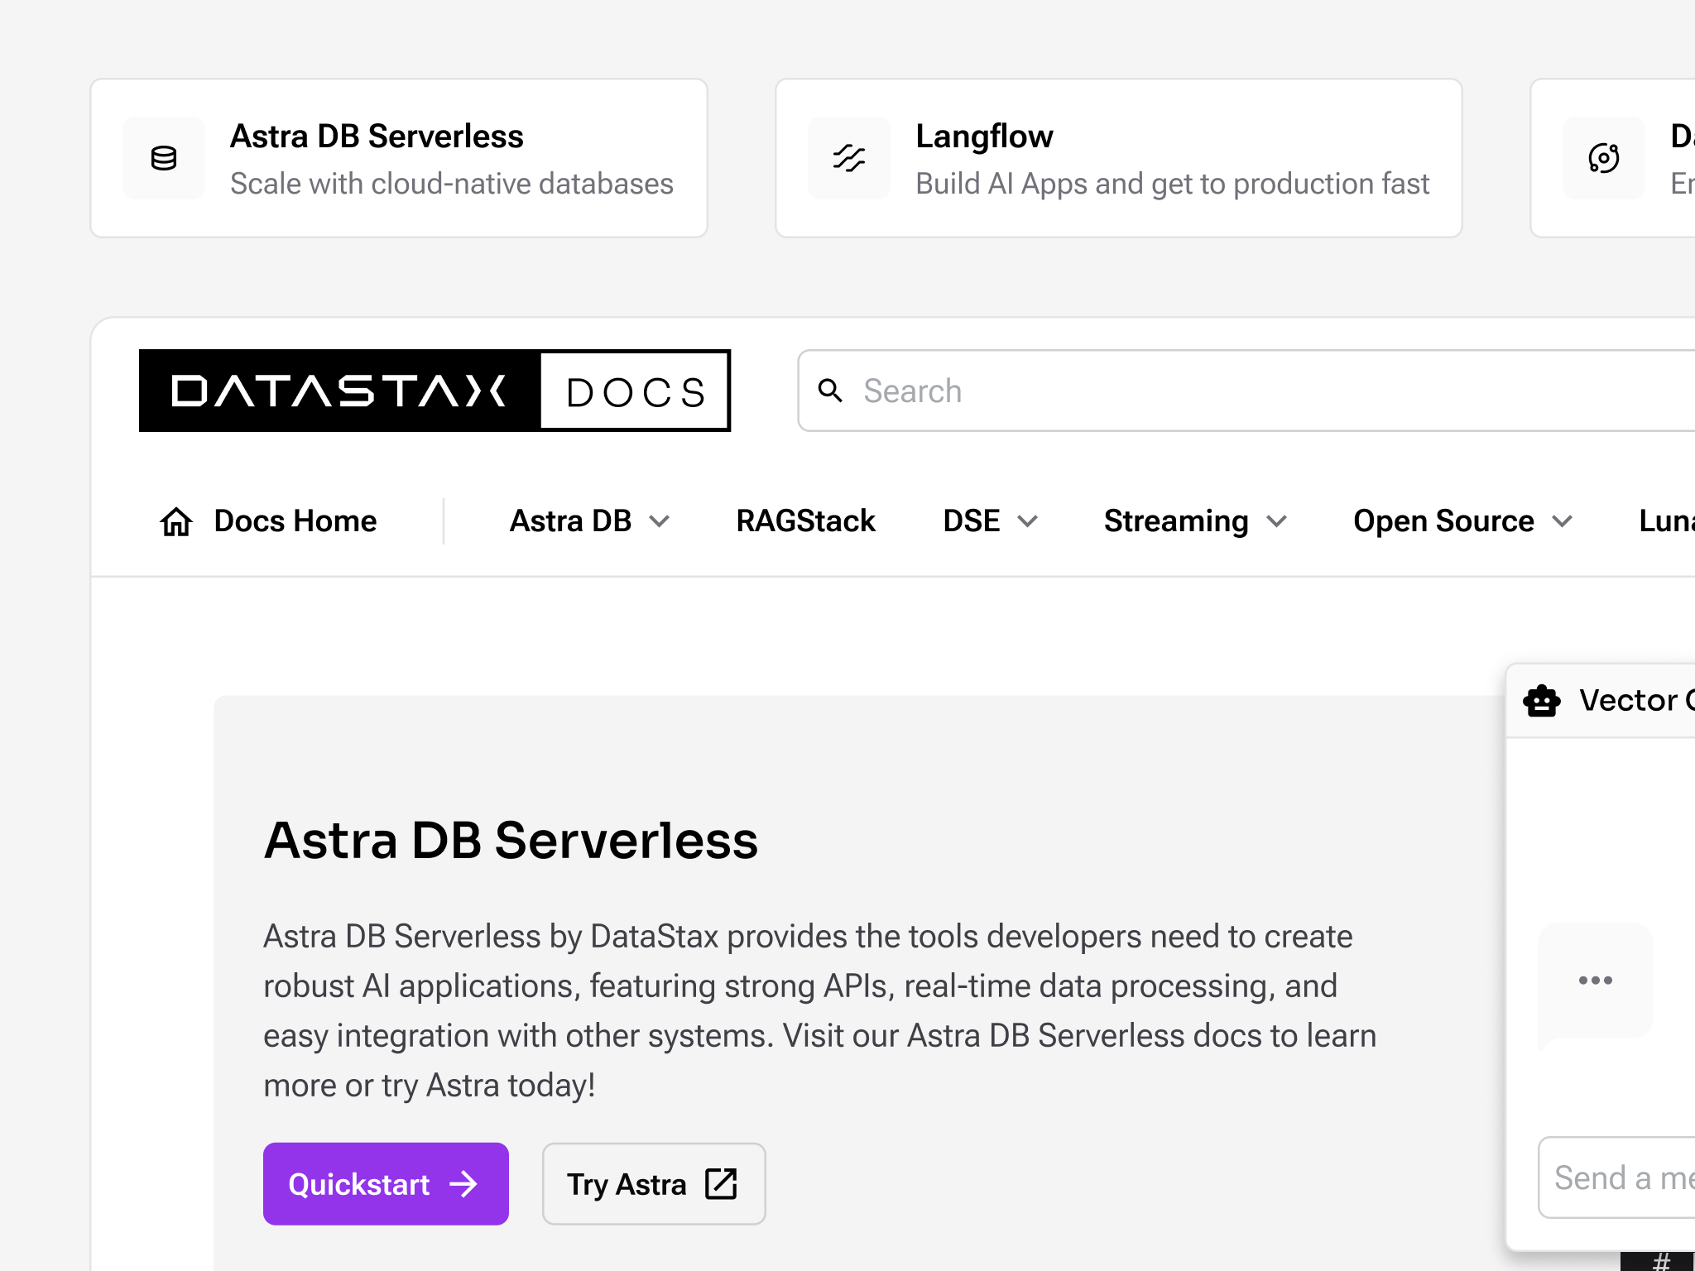Click the Langflow wavy lines icon
This screenshot has width=1695, height=1271.
(x=848, y=158)
